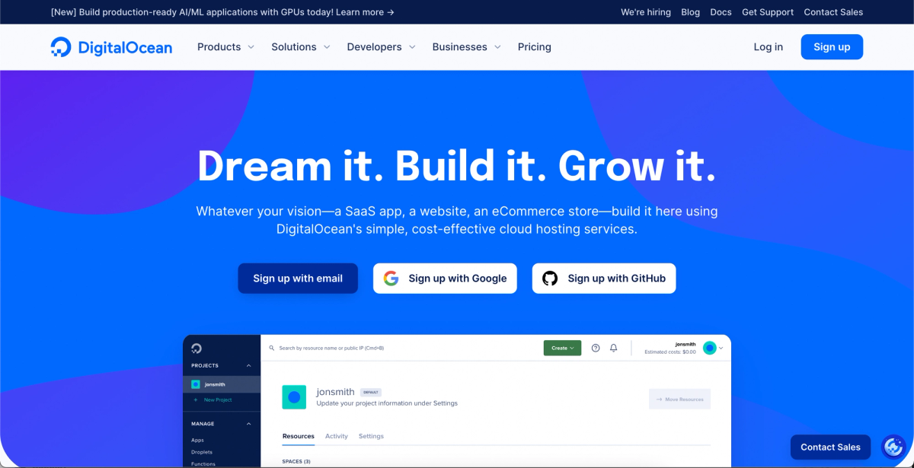
Task: Choose Sign up with Google
Action: coord(445,279)
